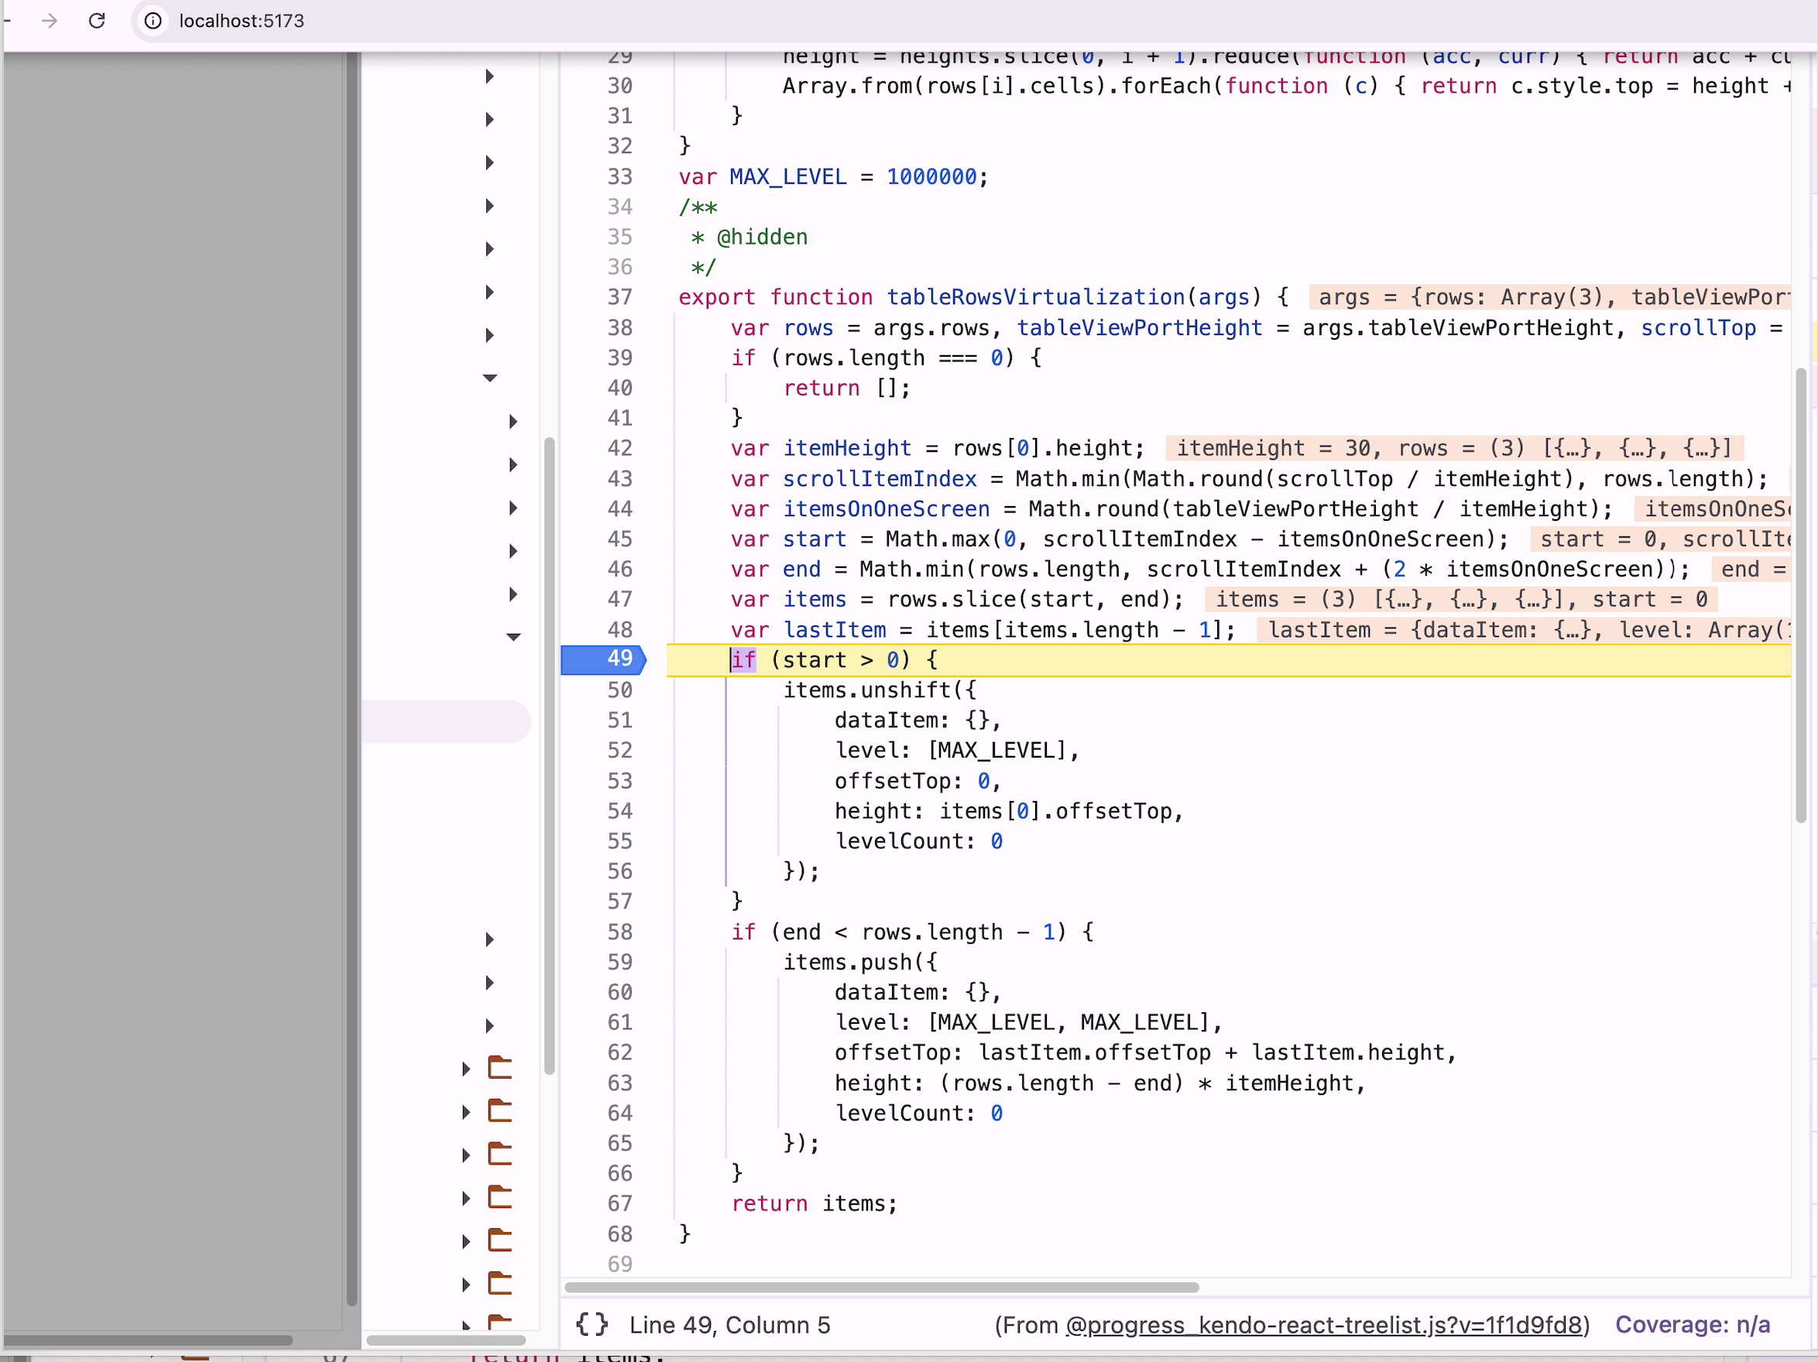Click the Coverage: n/a status item
Screen dimensions: 1818x1362
point(1693,1324)
